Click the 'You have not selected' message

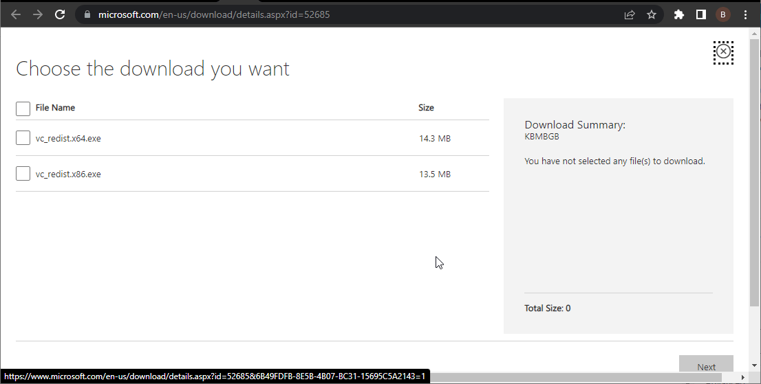tap(614, 161)
